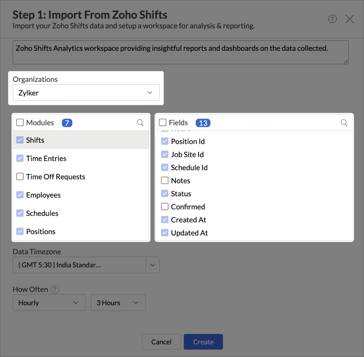
Task: Open the Hourly frequency dropdown
Action: [x=49, y=303]
